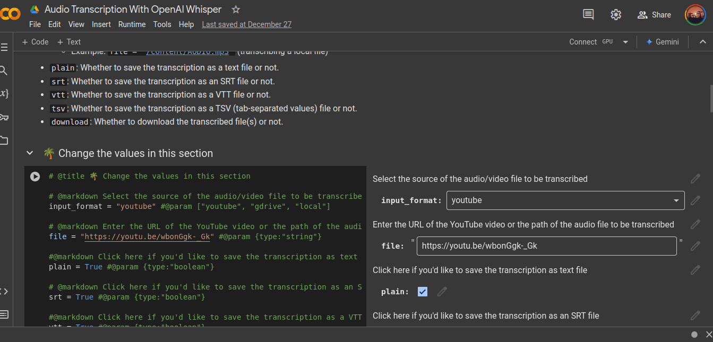
Task: Open the search icon in left sidebar
Action: 4,71
